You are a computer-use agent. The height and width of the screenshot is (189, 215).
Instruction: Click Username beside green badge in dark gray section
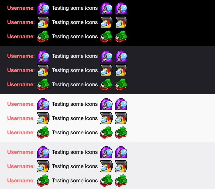point(21,84)
